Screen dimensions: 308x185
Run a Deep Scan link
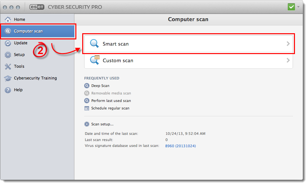tap(100, 86)
